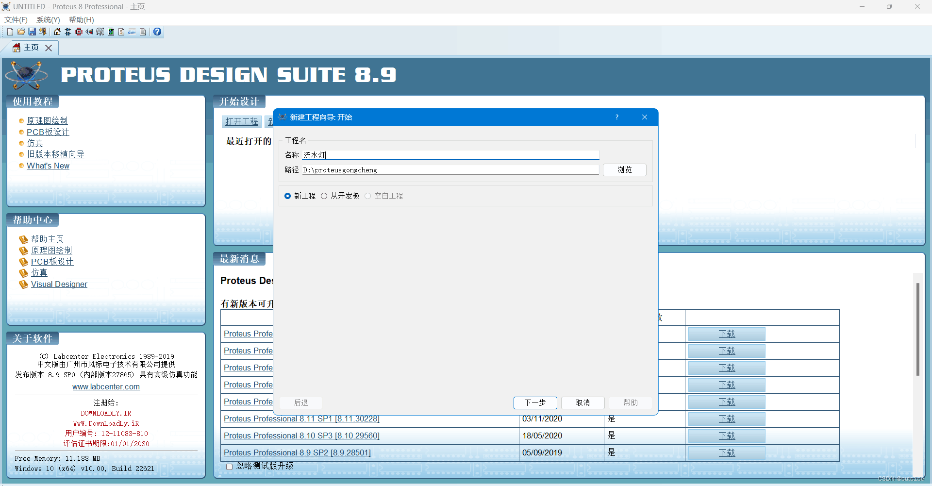This screenshot has width=932, height=486.
Task: Switch to the 主页 tab
Action: point(31,48)
